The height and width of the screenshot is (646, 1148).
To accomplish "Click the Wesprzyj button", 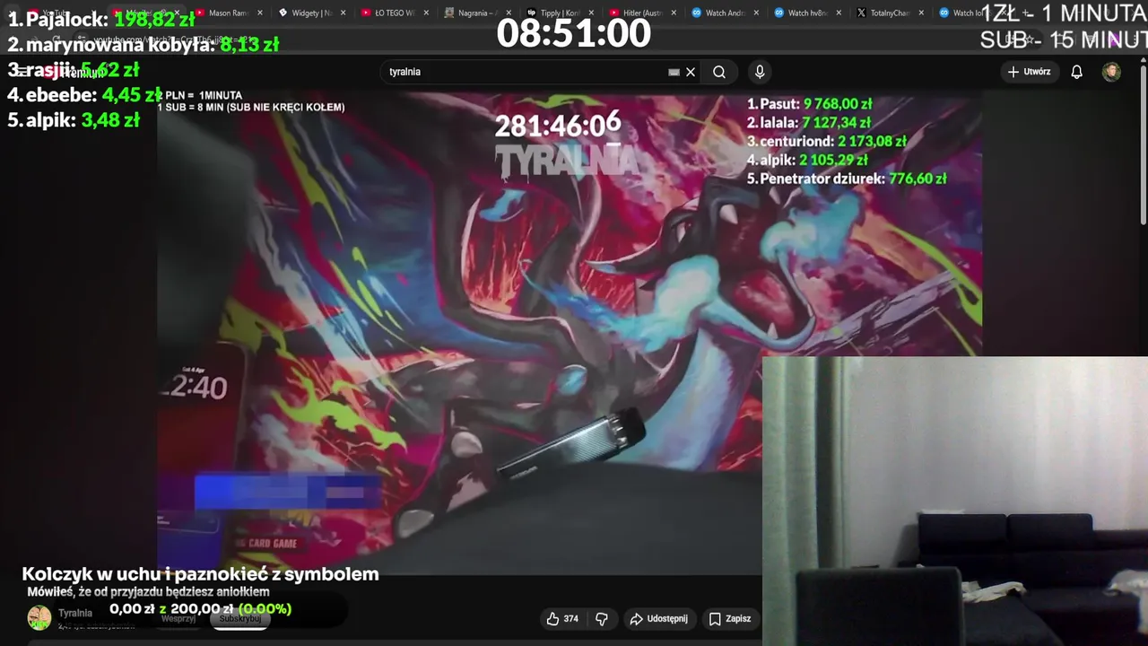I will pyautogui.click(x=178, y=619).
